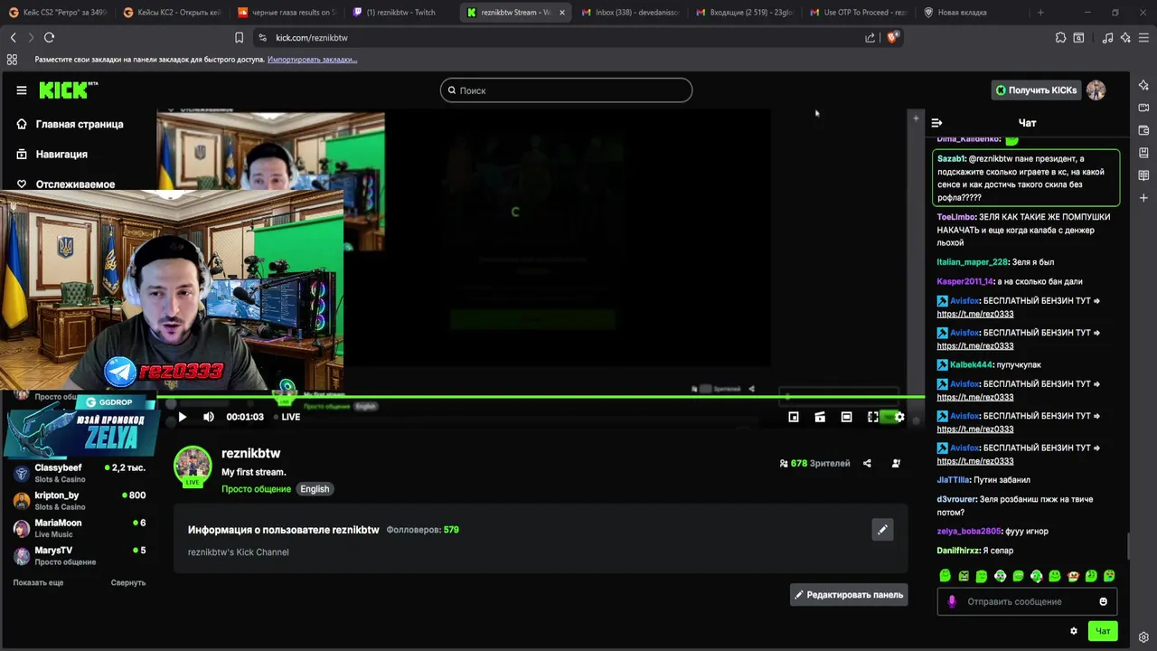Open the reading list book icon in side panel
Image resolution: width=1157 pixels, height=651 pixels.
coord(1143,175)
